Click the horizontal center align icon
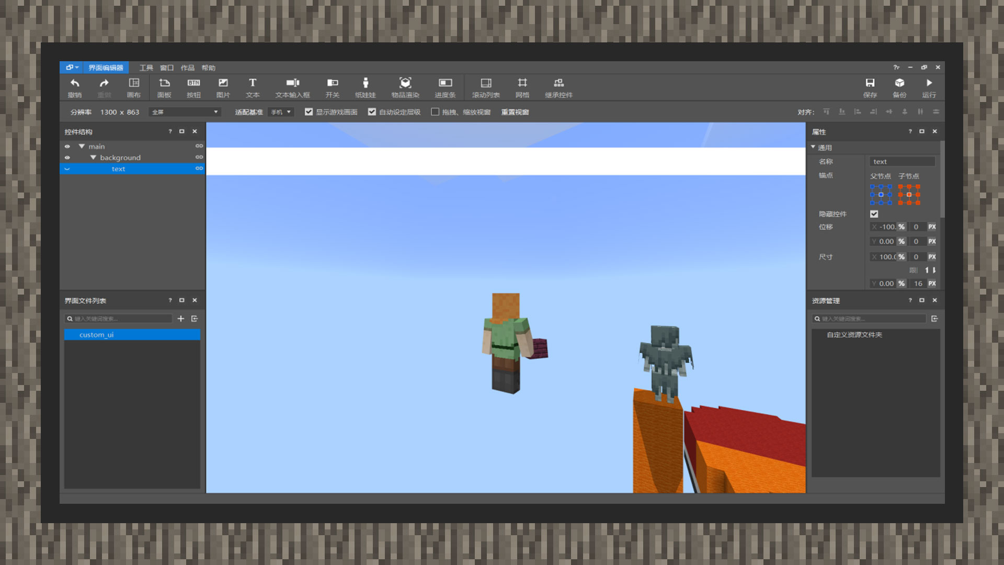The width and height of the screenshot is (1004, 565). click(889, 111)
